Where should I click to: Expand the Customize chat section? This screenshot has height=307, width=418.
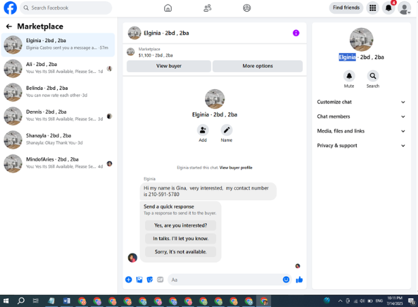click(x=361, y=102)
